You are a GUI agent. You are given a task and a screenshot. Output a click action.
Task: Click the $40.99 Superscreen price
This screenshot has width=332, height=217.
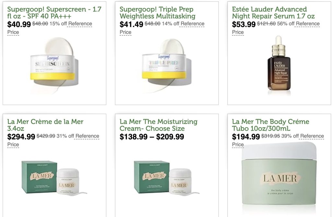click(19, 24)
